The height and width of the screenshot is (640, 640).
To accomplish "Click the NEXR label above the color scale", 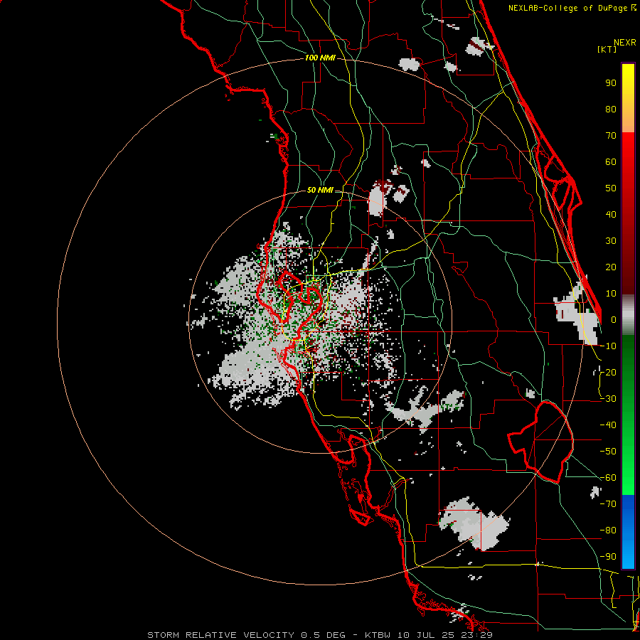I will 625,43.
